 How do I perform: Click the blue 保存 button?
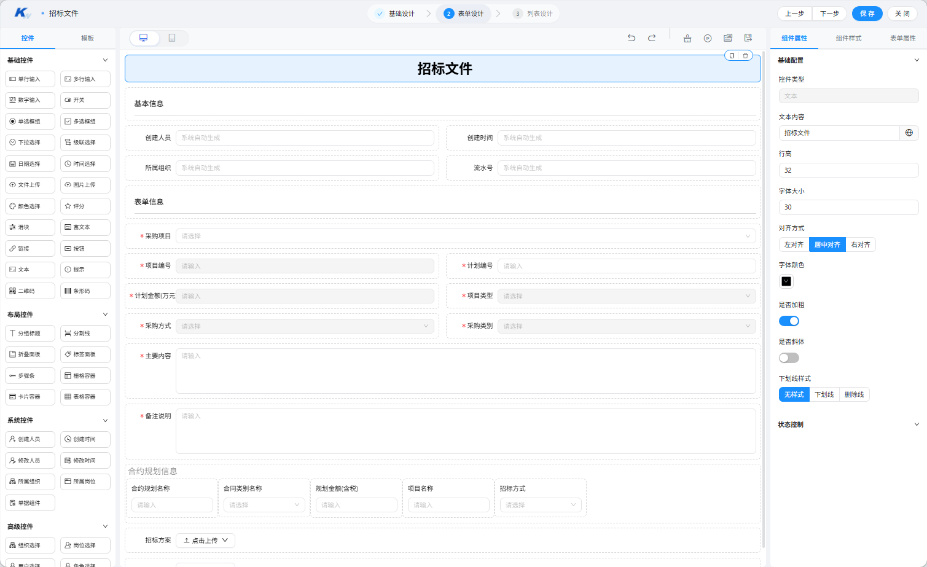(x=867, y=14)
